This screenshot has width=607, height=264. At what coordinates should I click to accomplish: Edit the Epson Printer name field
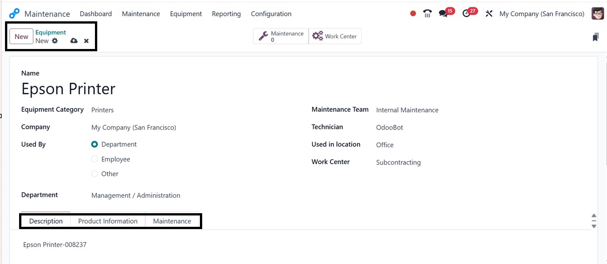(x=68, y=88)
